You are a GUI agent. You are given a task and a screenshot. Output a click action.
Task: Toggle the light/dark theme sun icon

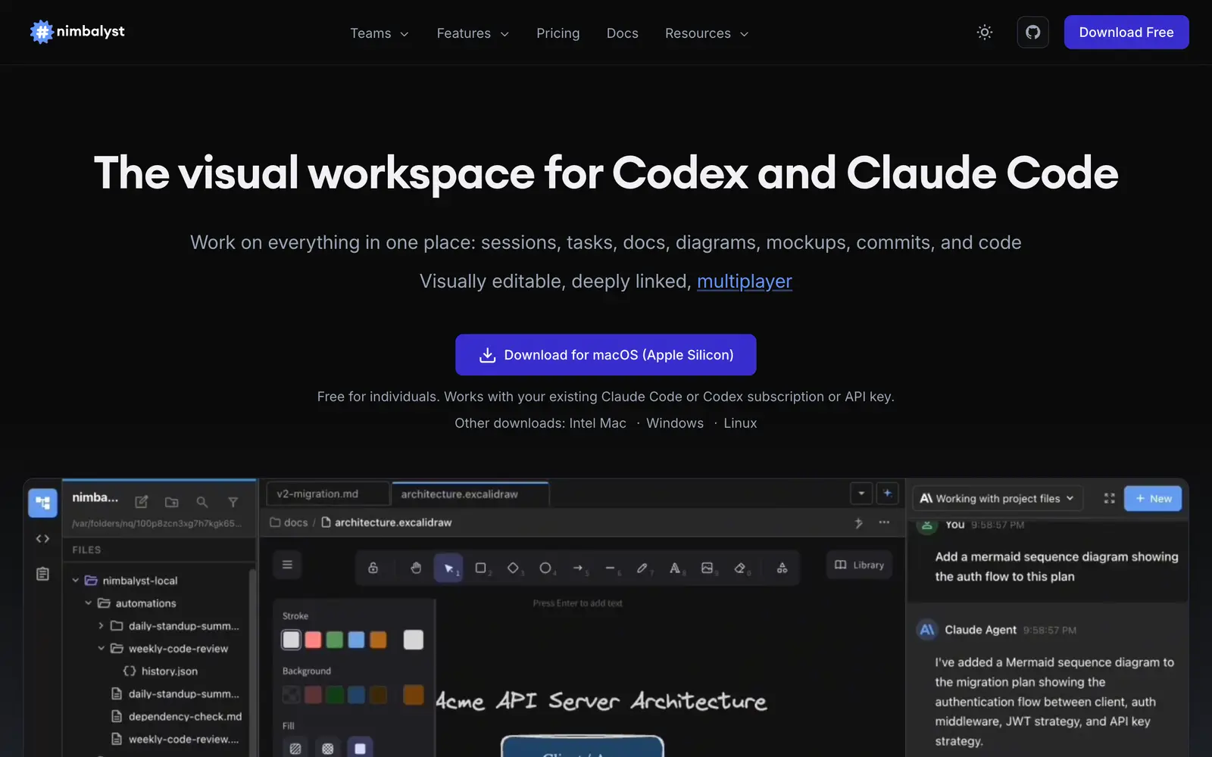coord(984,33)
